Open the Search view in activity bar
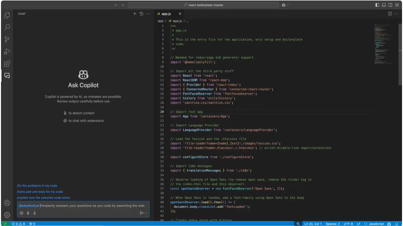The image size is (403, 226). click(7, 27)
